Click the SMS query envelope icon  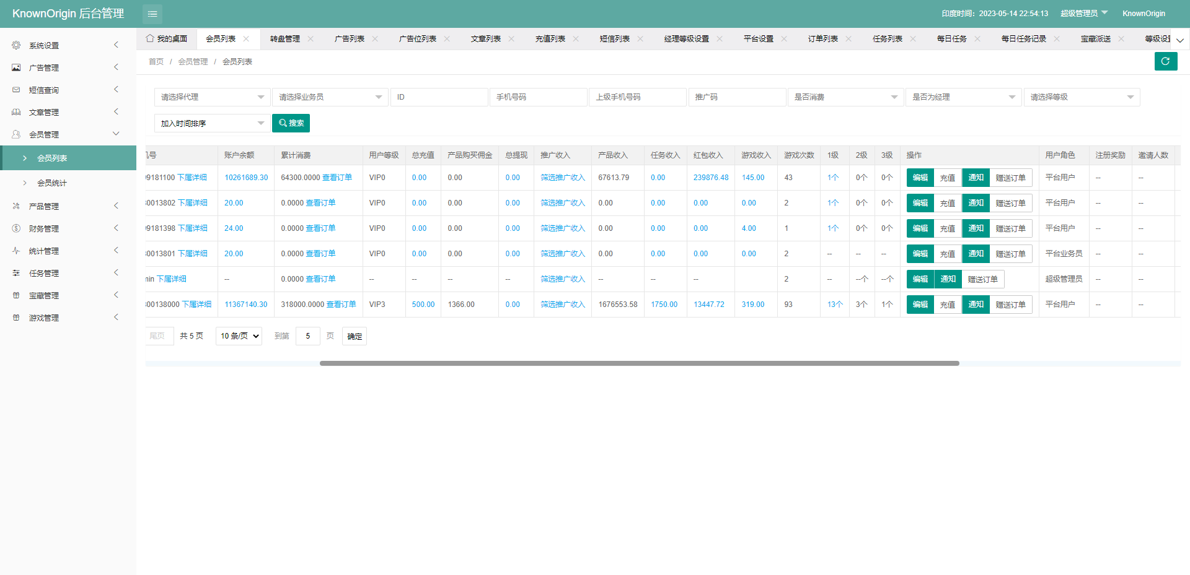point(16,90)
